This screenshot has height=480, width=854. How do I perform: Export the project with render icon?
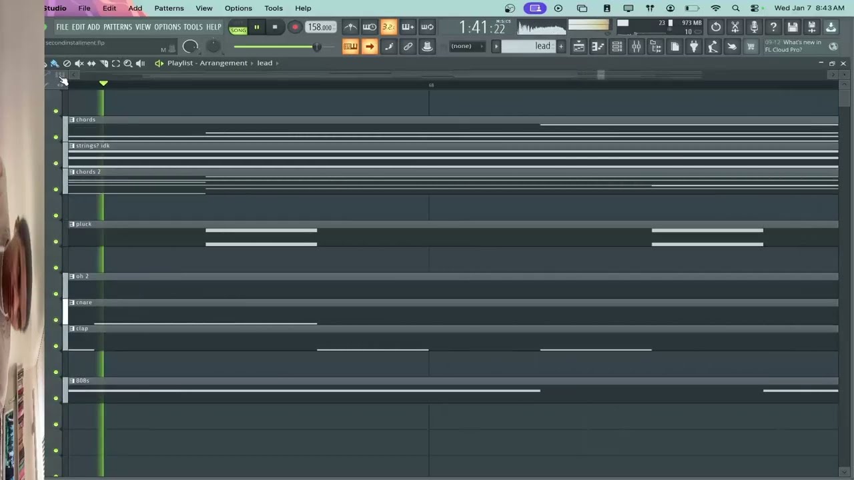coord(831,27)
